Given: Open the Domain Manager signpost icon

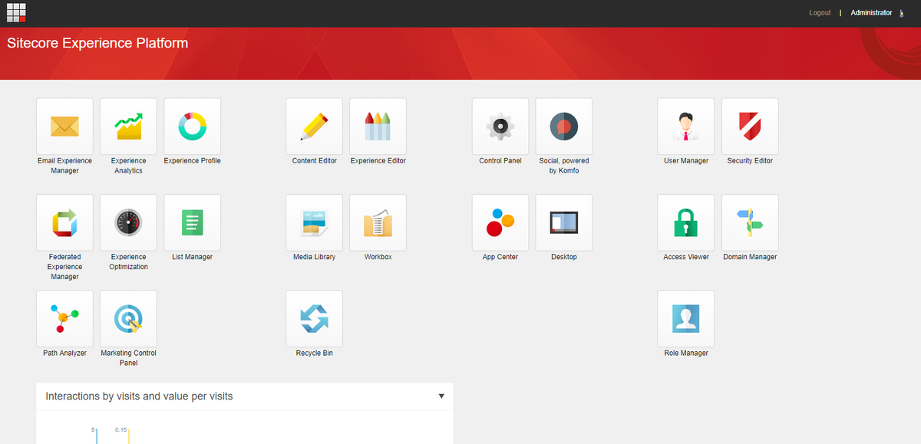Looking at the screenshot, I should pos(750,222).
